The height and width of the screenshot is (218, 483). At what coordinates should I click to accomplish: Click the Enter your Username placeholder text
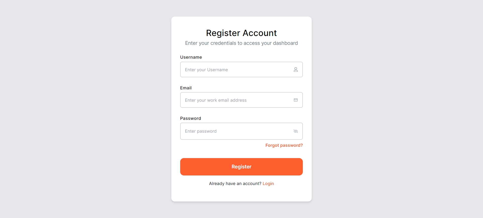206,70
